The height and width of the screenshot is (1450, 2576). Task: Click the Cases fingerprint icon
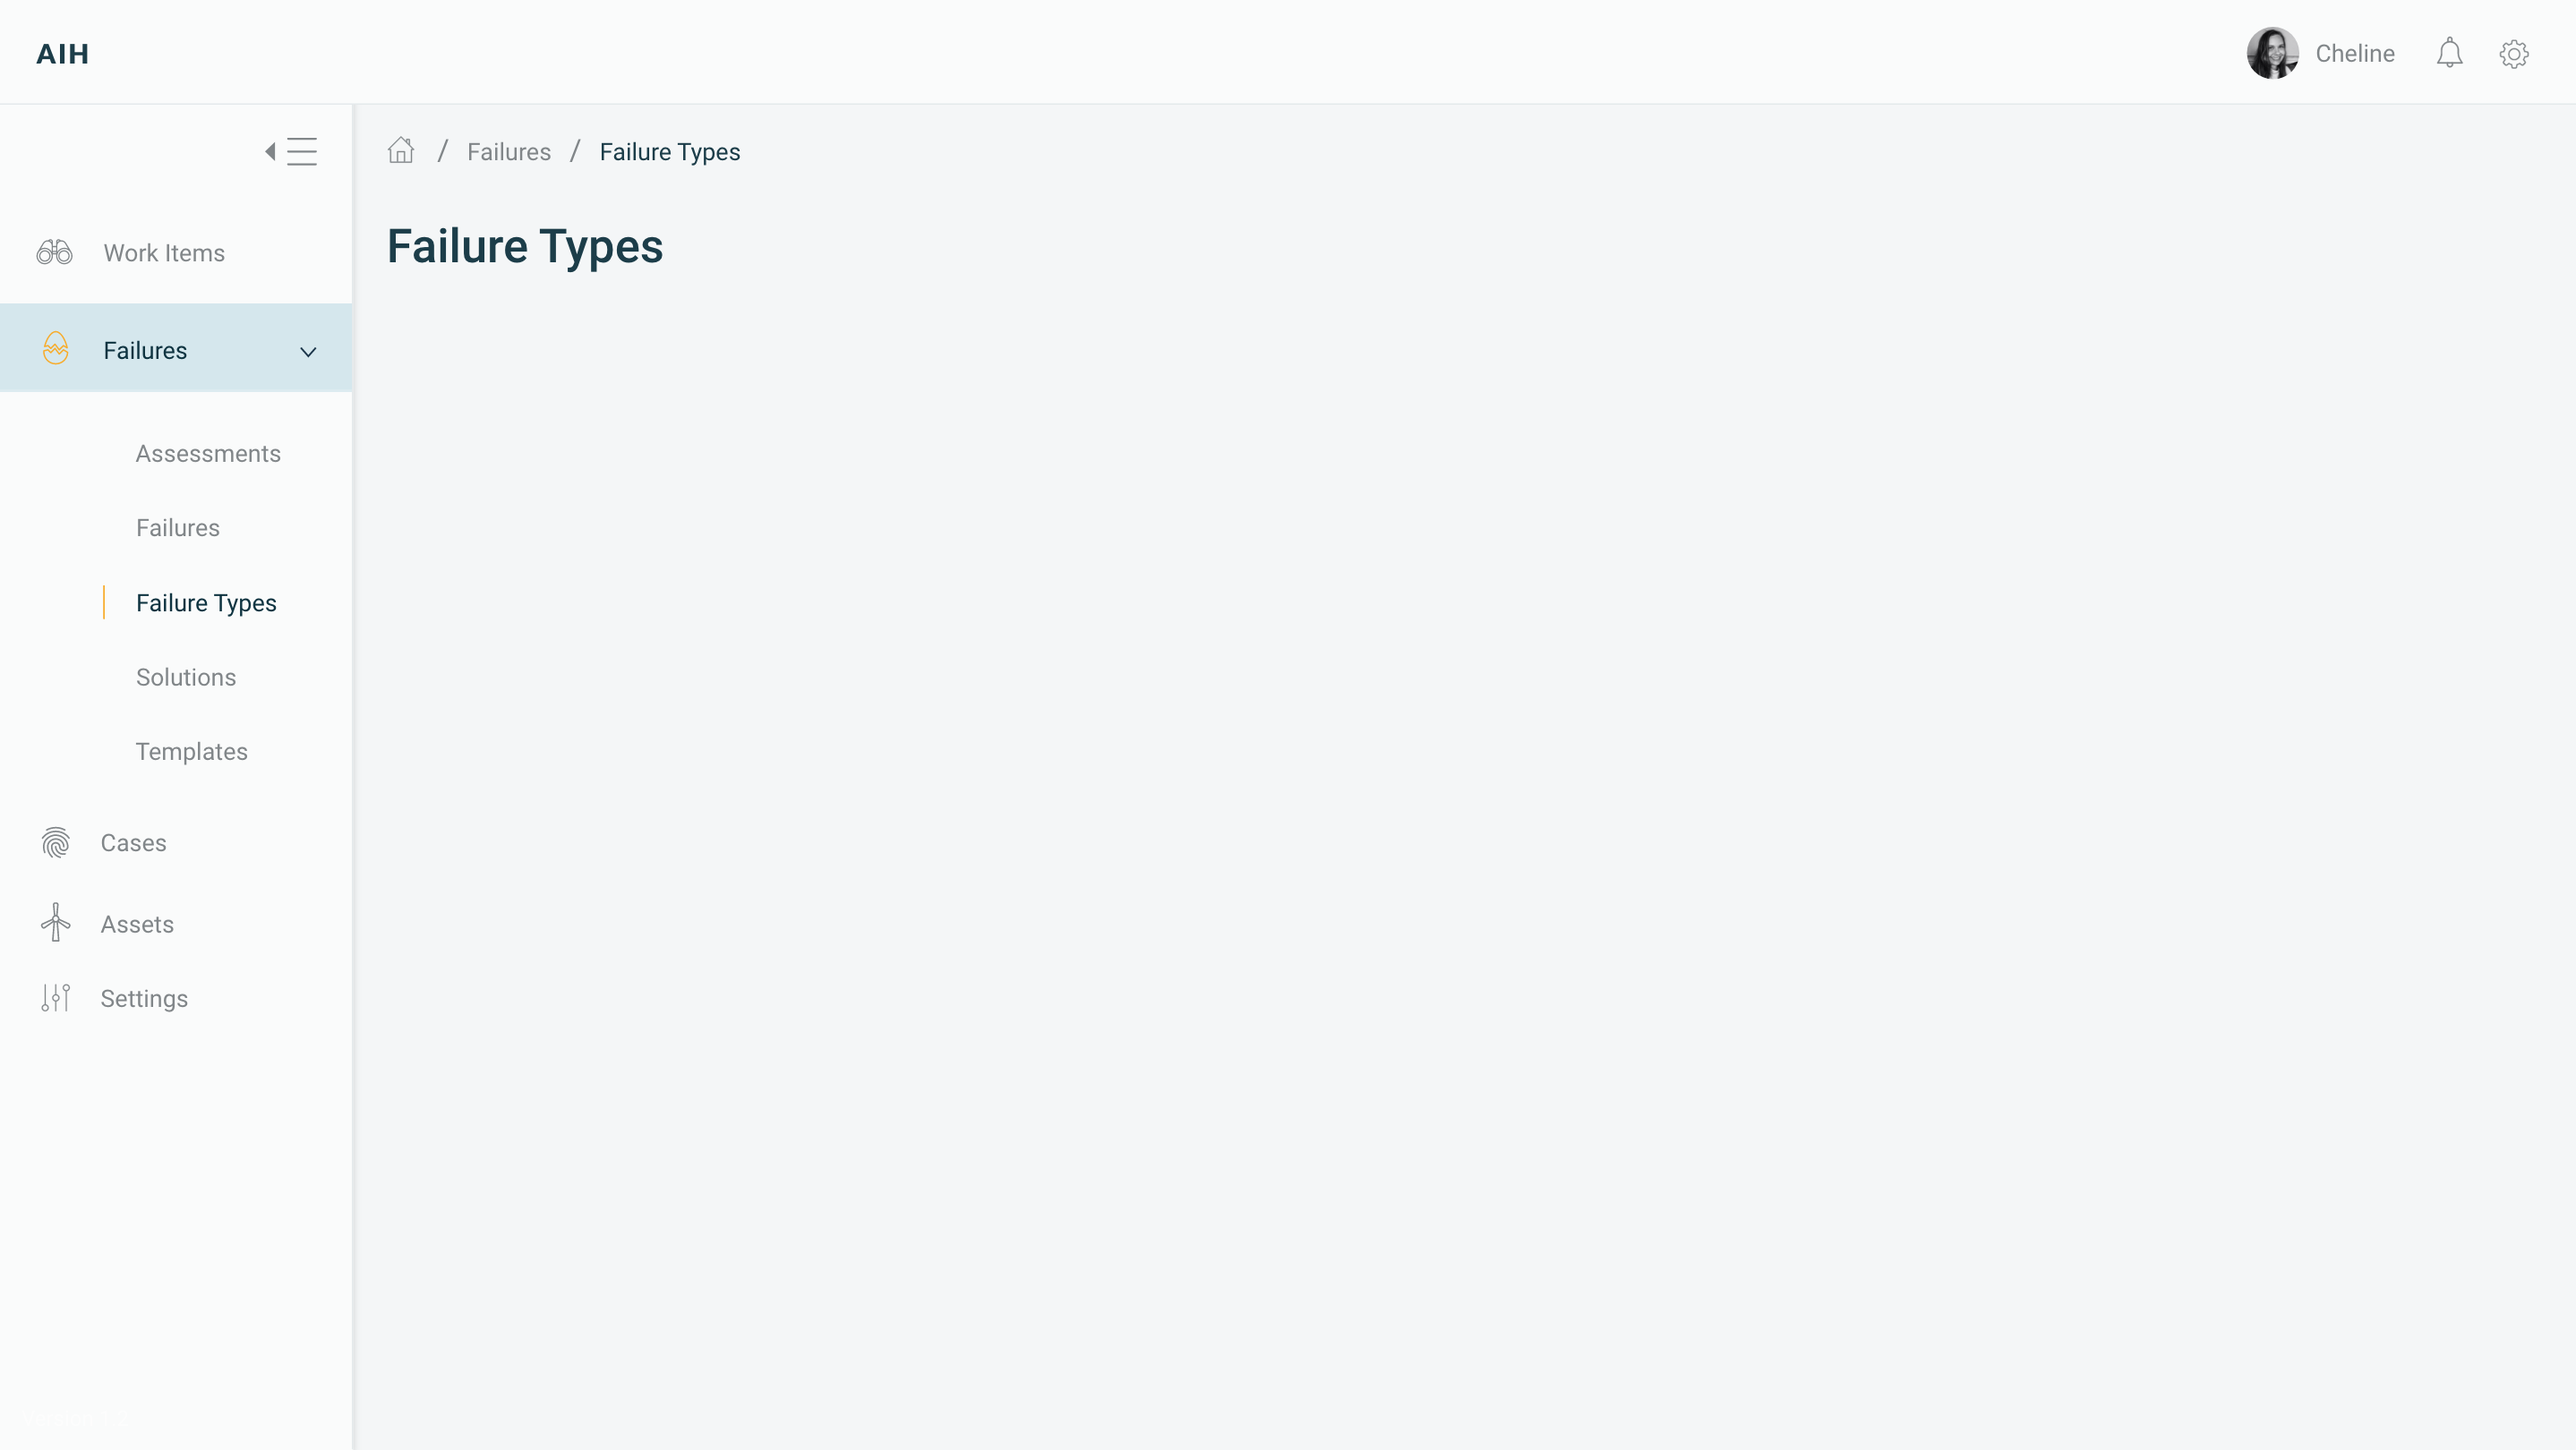click(56, 842)
